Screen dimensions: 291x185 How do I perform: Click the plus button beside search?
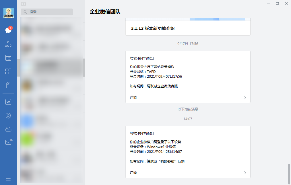pos(78,12)
